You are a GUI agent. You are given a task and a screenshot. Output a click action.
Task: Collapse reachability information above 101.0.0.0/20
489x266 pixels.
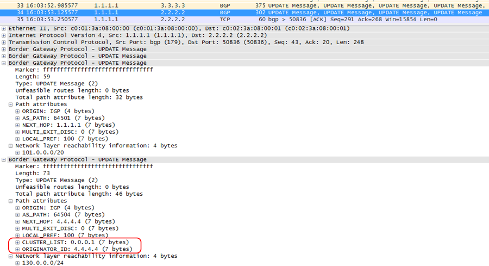pos(11,146)
